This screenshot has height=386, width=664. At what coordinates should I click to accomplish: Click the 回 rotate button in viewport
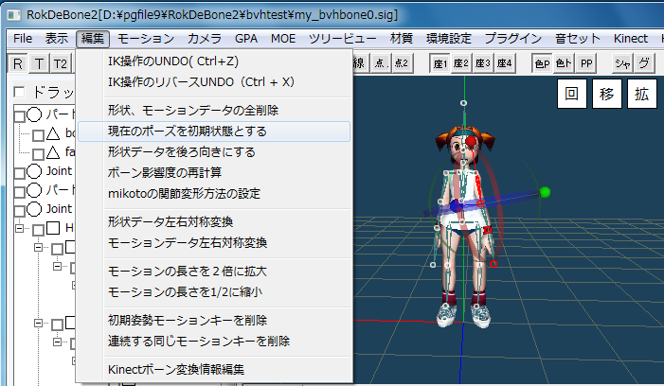570,95
